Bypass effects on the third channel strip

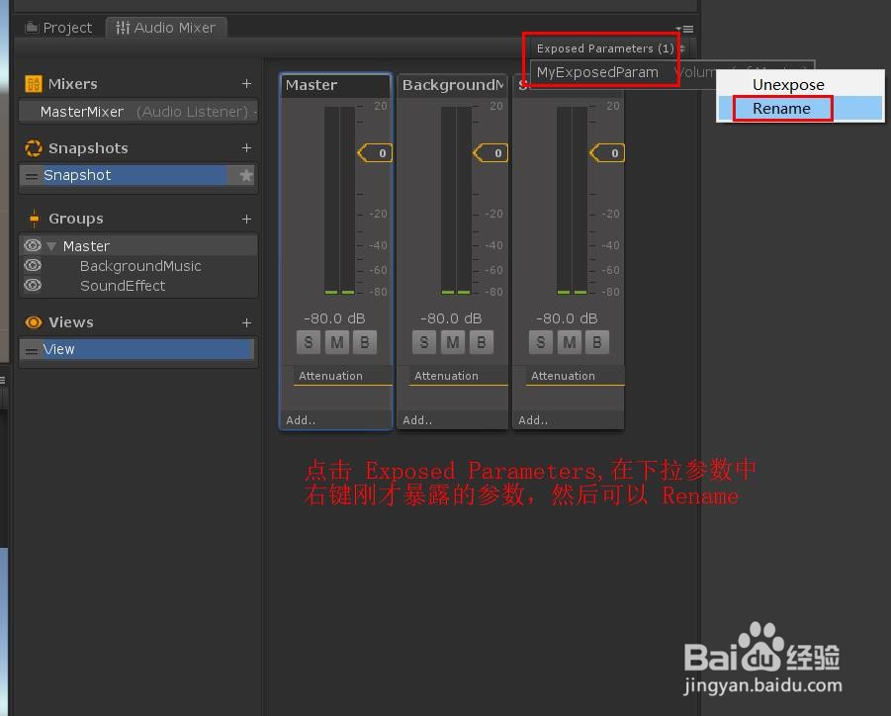click(597, 342)
